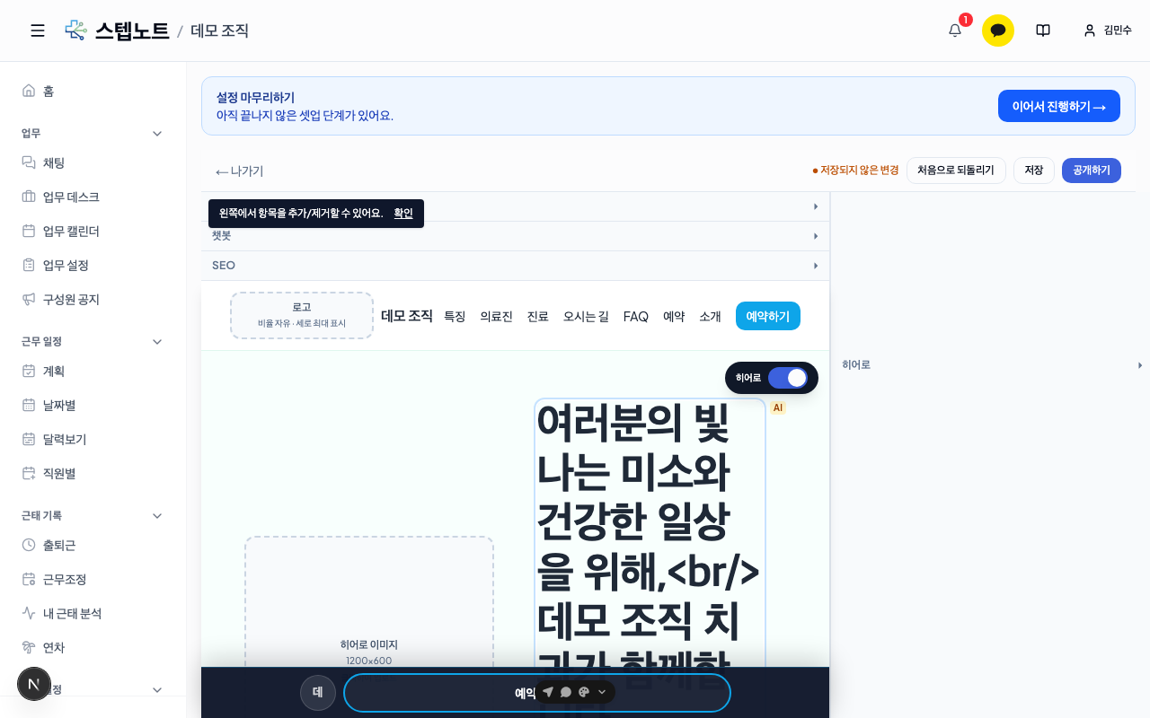This screenshot has height=718, width=1150.
Task: Open 구성원 공지 in the sidebar
Action: coord(93,299)
